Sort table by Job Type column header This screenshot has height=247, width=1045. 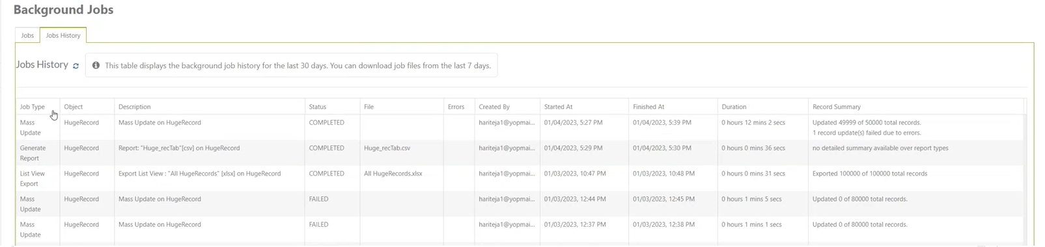coord(33,107)
